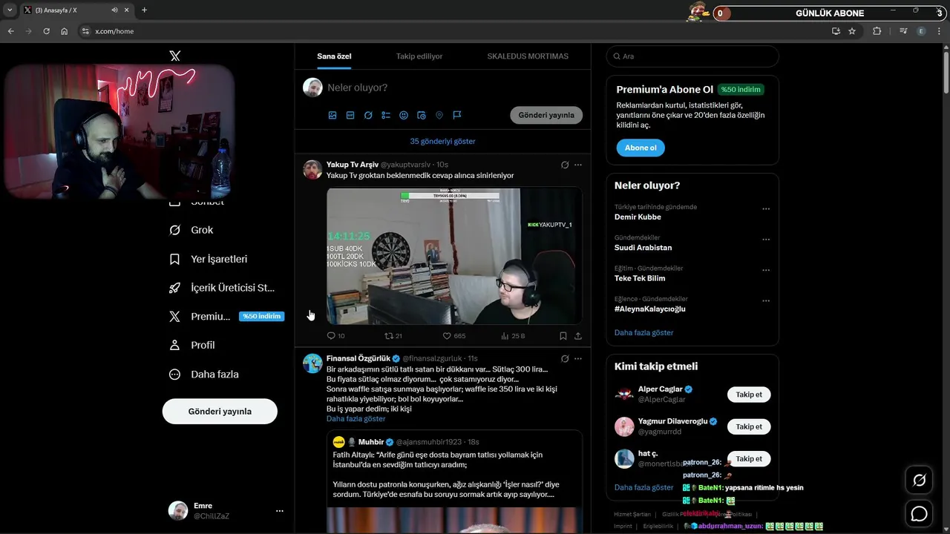This screenshot has height=534, width=950.
Task: Click the X logo in sidebar
Action: pyautogui.click(x=174, y=56)
